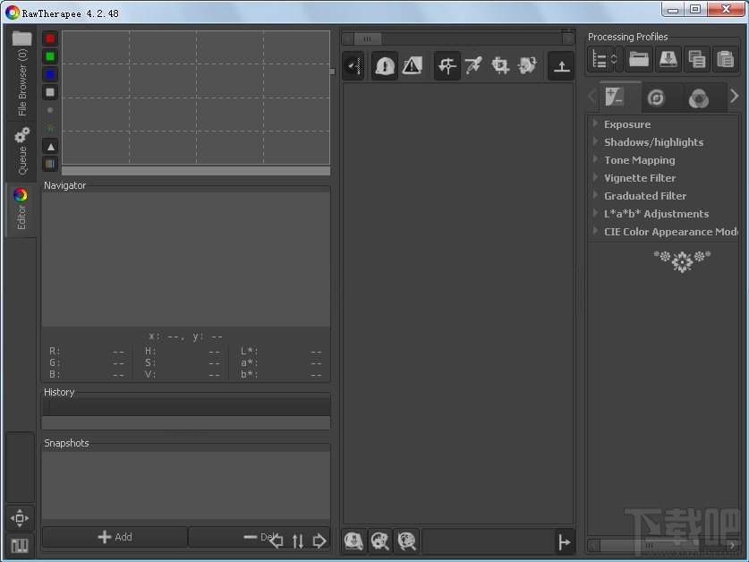Image resolution: width=749 pixels, height=562 pixels.
Task: Toggle clipped shadow indication icon
Action: tap(385, 65)
